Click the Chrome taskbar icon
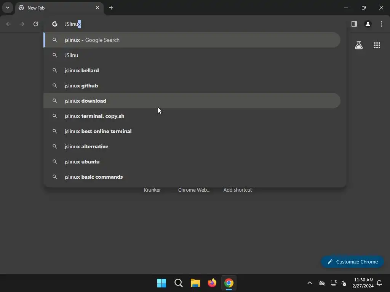Image resolution: width=390 pixels, height=292 pixels. coord(229,283)
